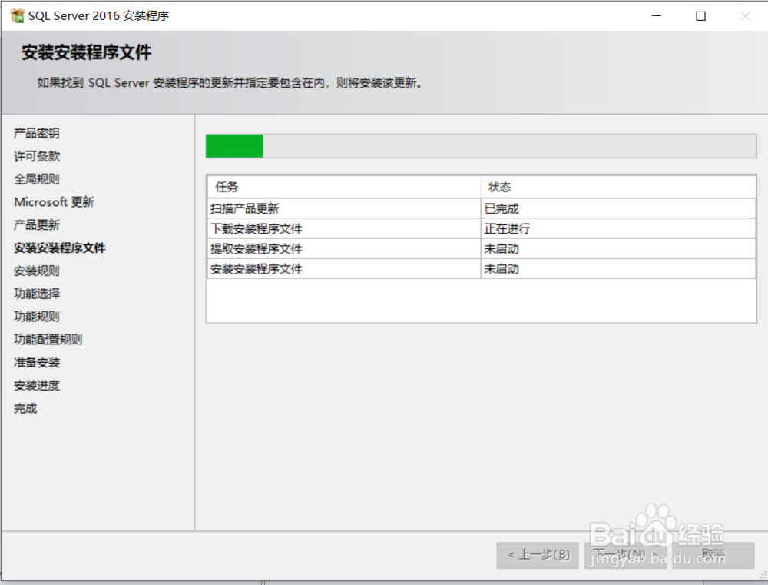Click 未启动 status of 提取安装程序文件
The height and width of the screenshot is (585, 768).
[618, 248]
